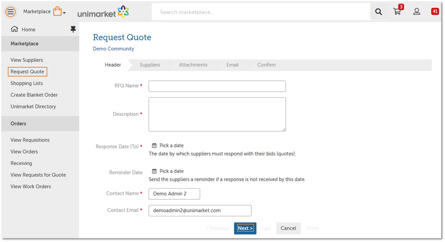
Task: Click the Unimarket logo
Action: pyautogui.click(x=103, y=12)
